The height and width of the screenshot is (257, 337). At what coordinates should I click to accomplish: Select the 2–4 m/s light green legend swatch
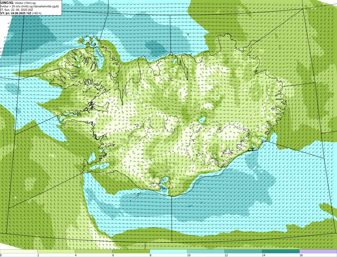(x=56, y=251)
